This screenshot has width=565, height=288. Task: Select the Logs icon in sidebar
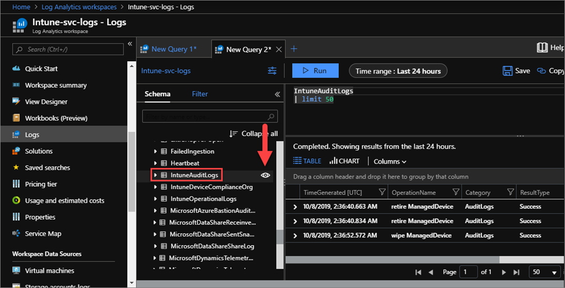[x=16, y=135]
